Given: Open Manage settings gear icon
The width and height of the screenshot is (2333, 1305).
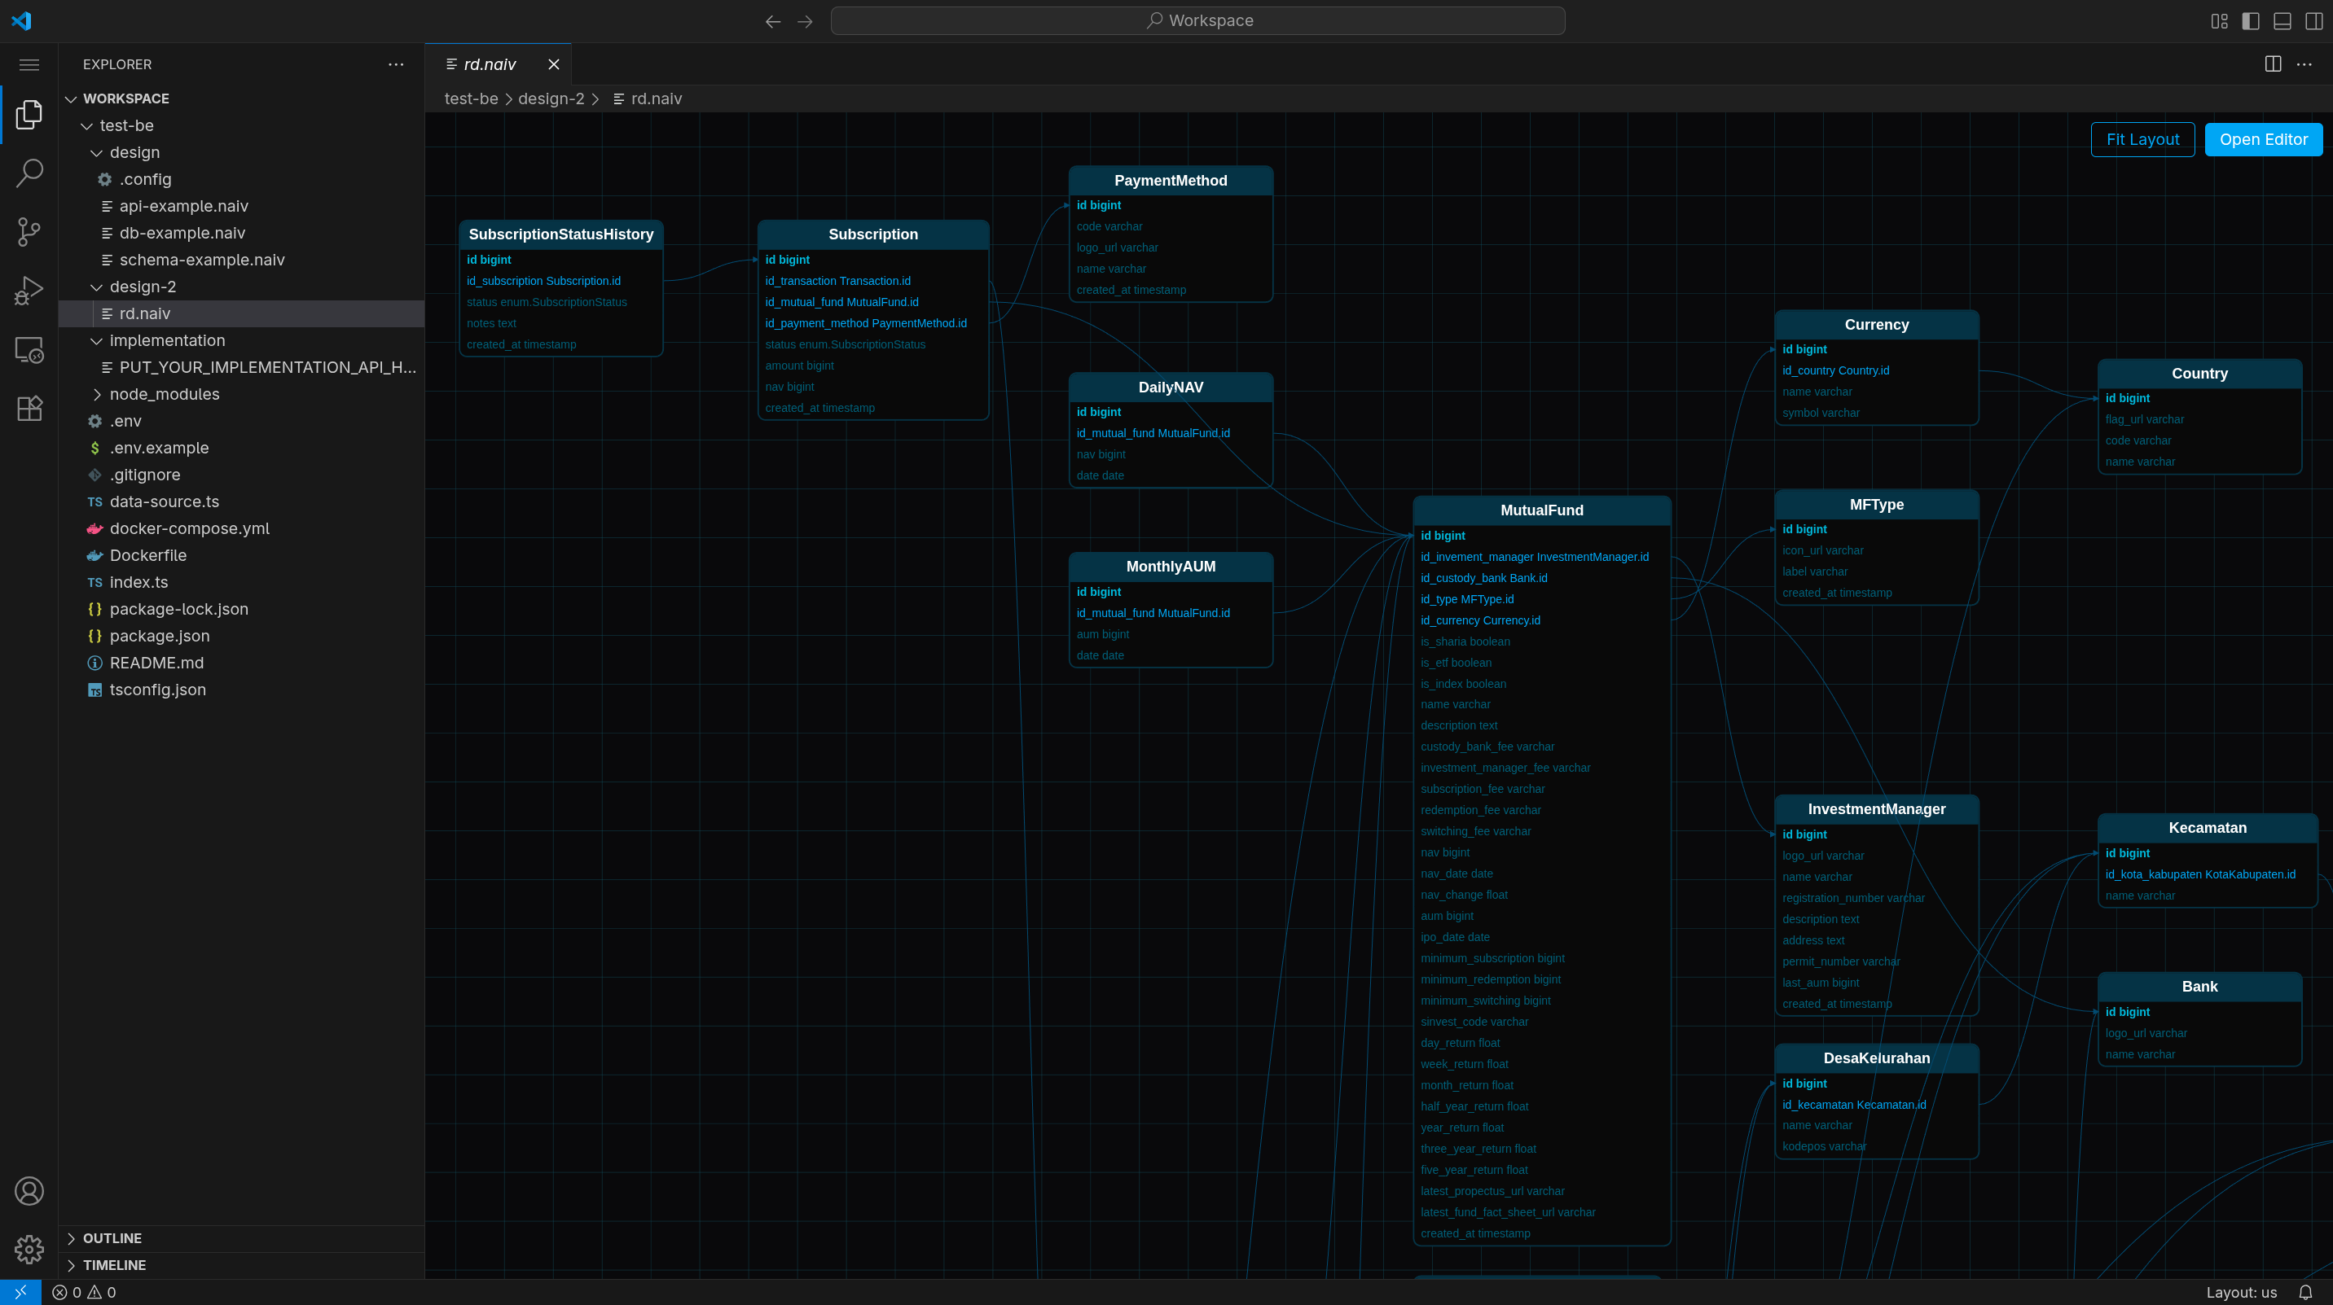Looking at the screenshot, I should coord(29,1249).
